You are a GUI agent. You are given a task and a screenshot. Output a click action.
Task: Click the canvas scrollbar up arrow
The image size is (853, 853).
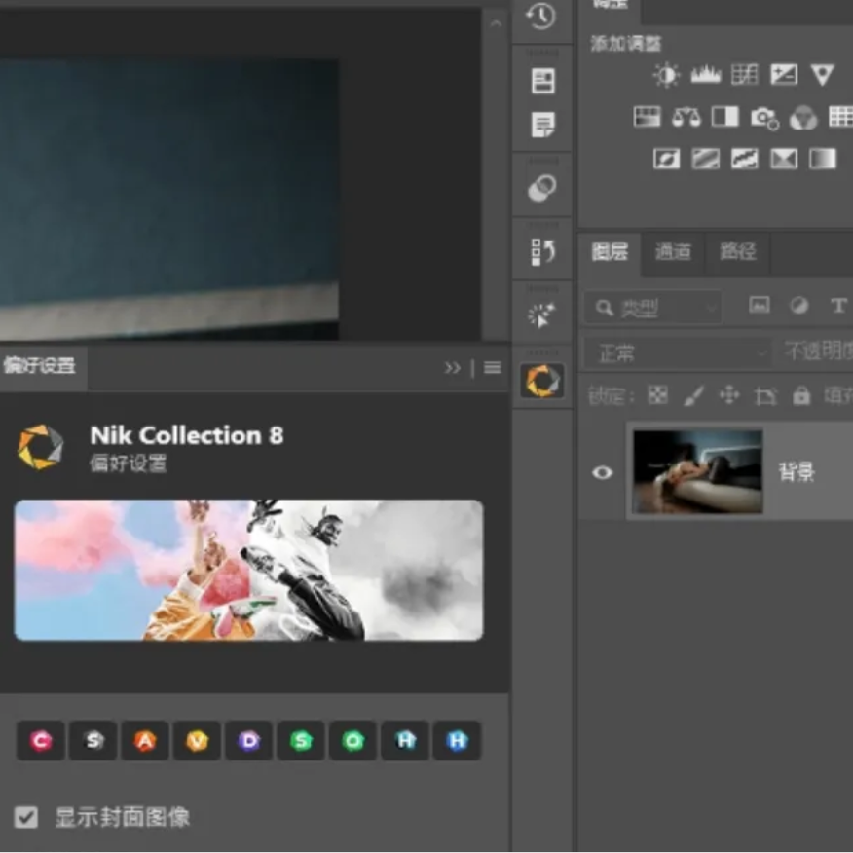pos(495,24)
